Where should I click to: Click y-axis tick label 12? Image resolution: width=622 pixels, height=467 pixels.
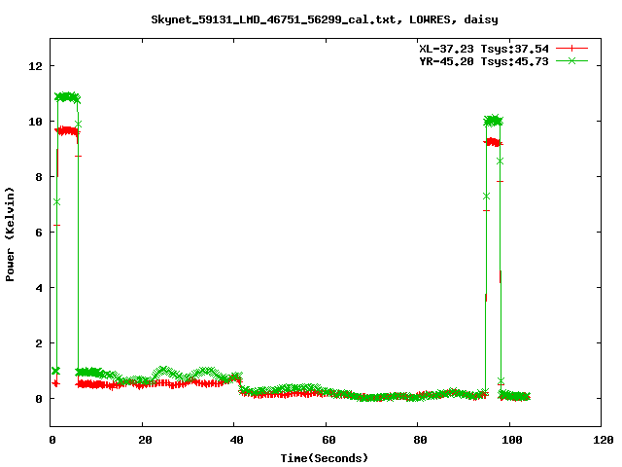click(35, 66)
